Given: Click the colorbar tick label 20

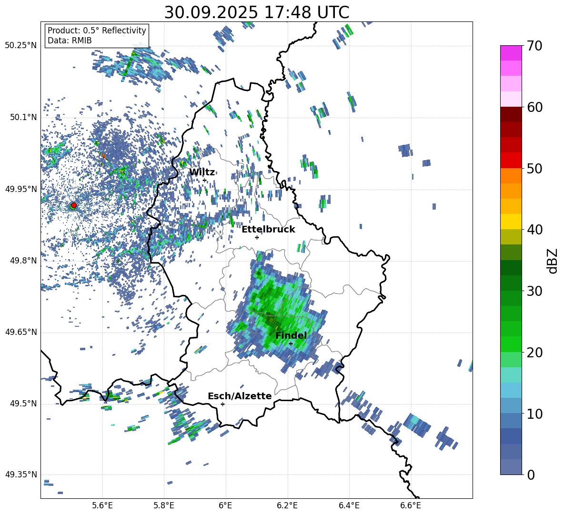Looking at the screenshot, I should [x=534, y=352].
